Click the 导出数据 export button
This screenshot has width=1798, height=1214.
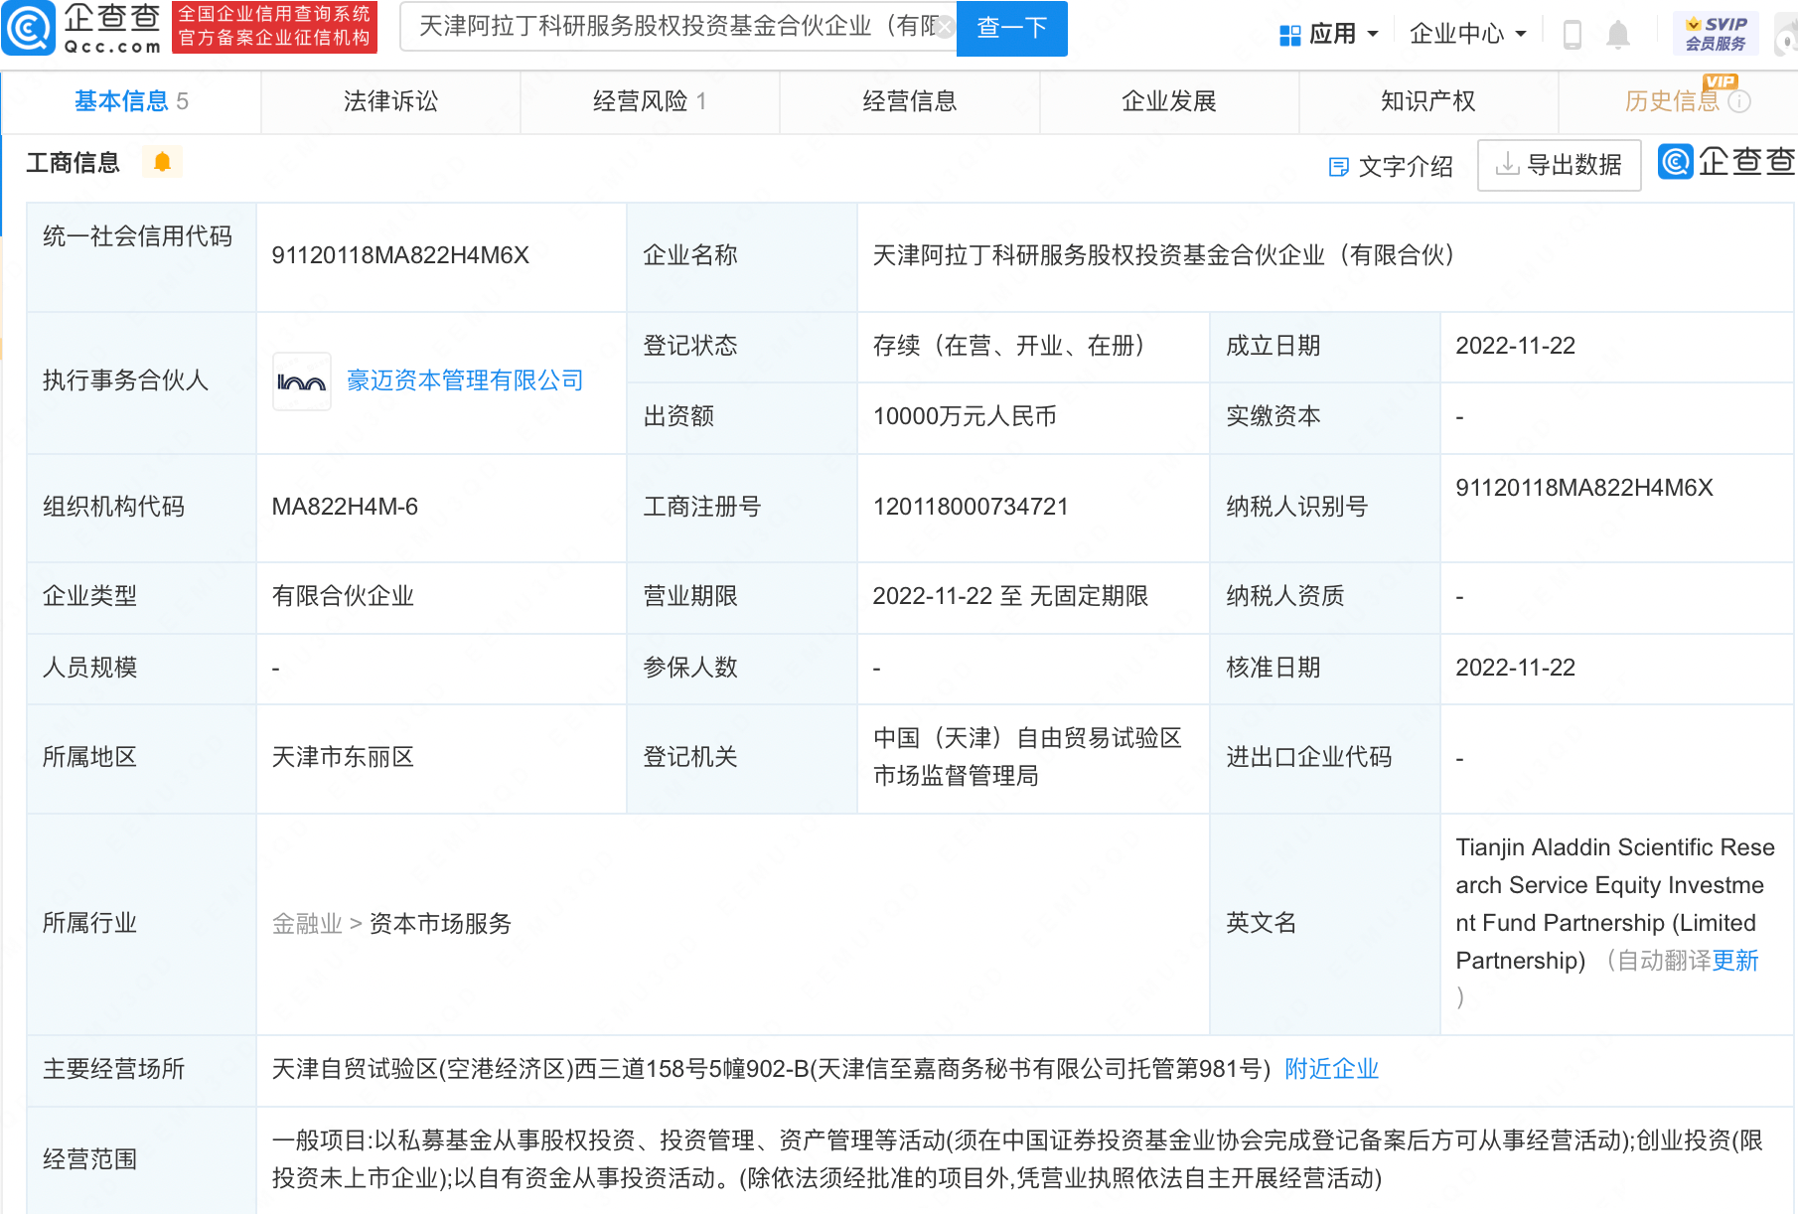1559,165
